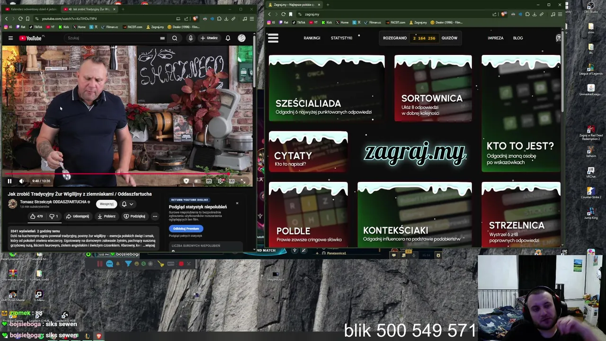606x341 pixels.
Task: Enter fullscreen in YouTube player
Action: [x=243, y=181]
